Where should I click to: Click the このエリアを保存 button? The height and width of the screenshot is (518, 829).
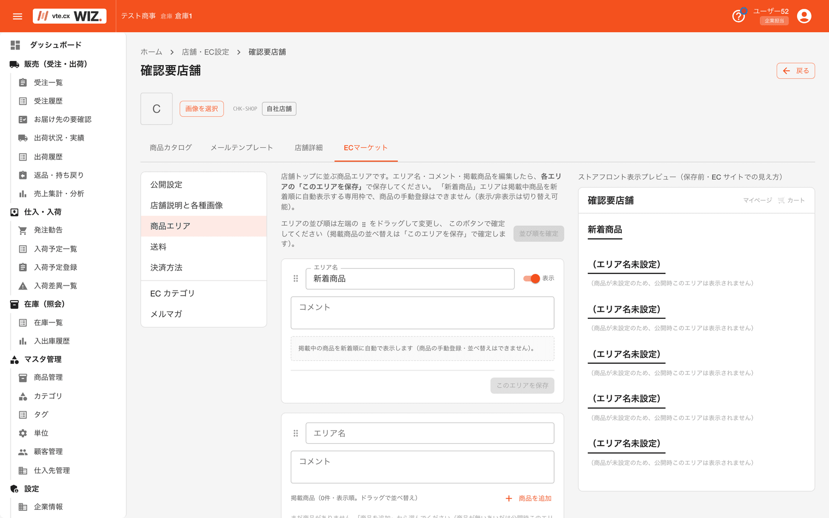[522, 386]
